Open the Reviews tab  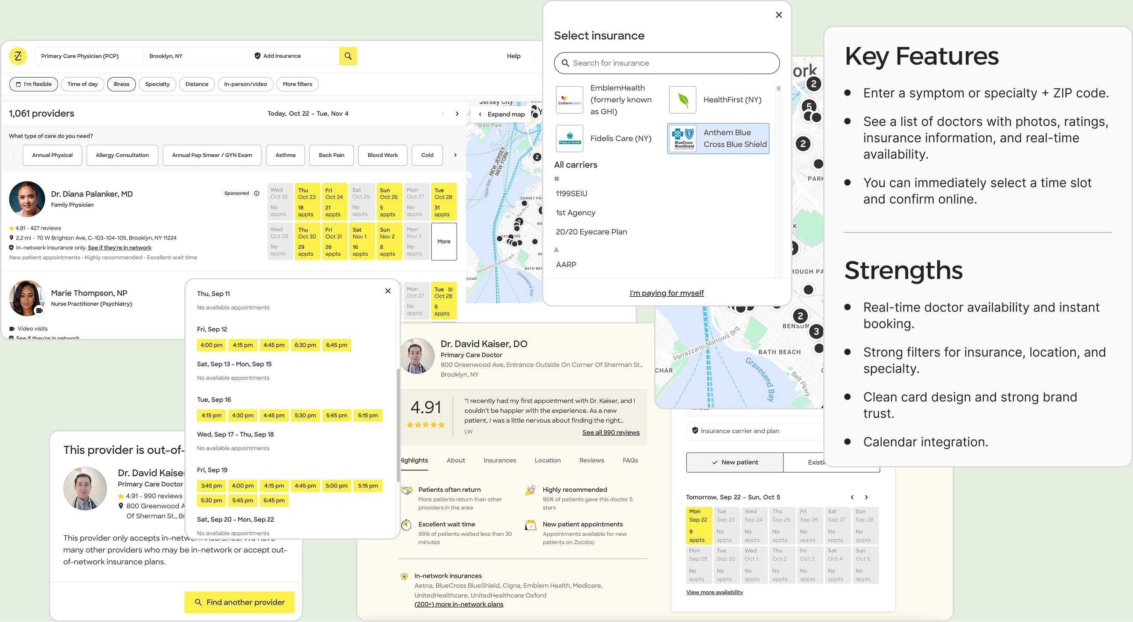[591, 460]
